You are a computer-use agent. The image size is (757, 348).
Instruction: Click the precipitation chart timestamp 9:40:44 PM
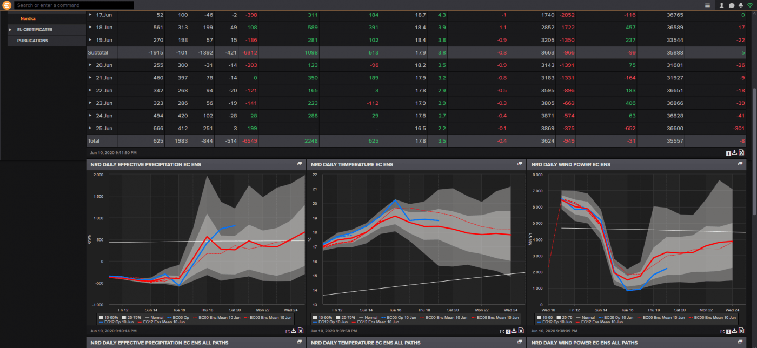pyautogui.click(x=114, y=331)
